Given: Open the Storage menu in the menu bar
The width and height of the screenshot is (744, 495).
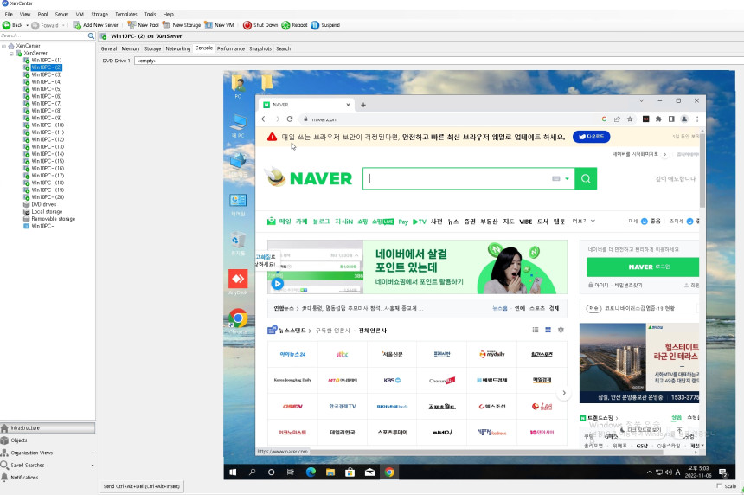Looking at the screenshot, I should coord(99,14).
